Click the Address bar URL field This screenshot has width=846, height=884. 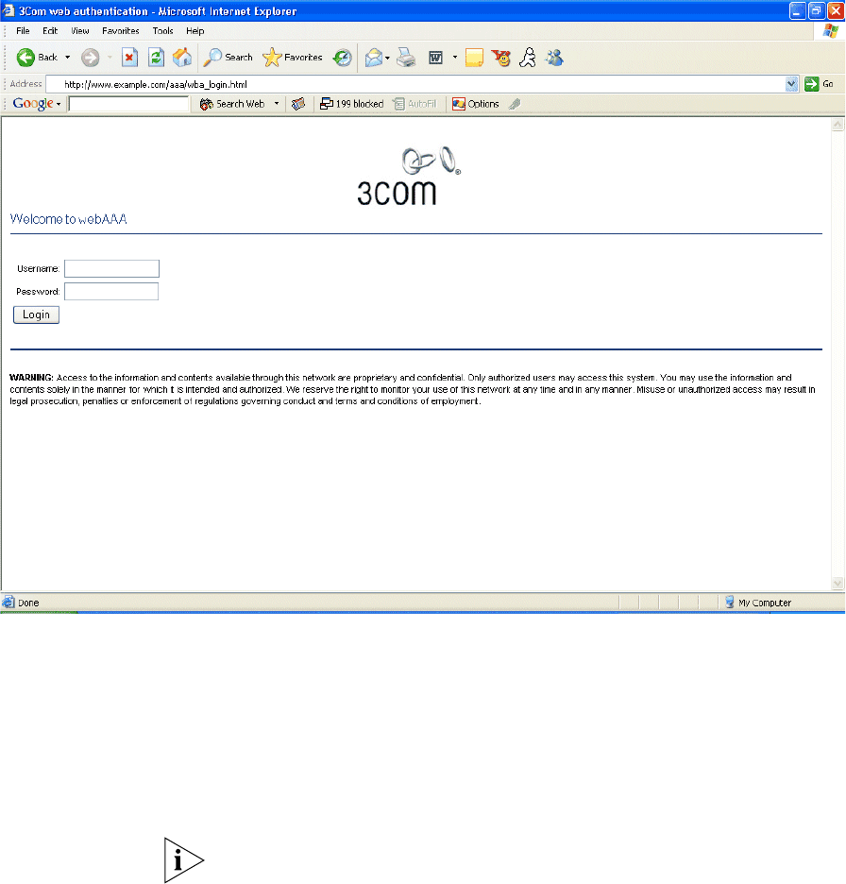[415, 85]
